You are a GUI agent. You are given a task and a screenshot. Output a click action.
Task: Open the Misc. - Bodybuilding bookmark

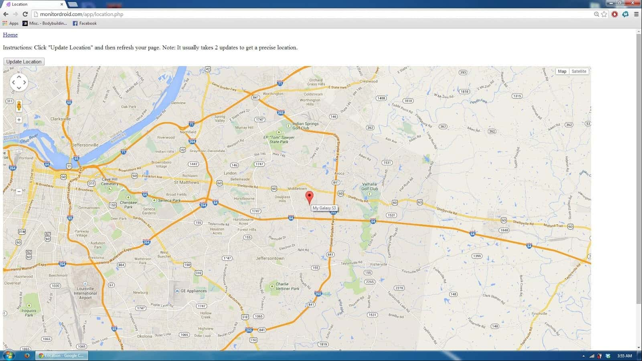pos(45,23)
